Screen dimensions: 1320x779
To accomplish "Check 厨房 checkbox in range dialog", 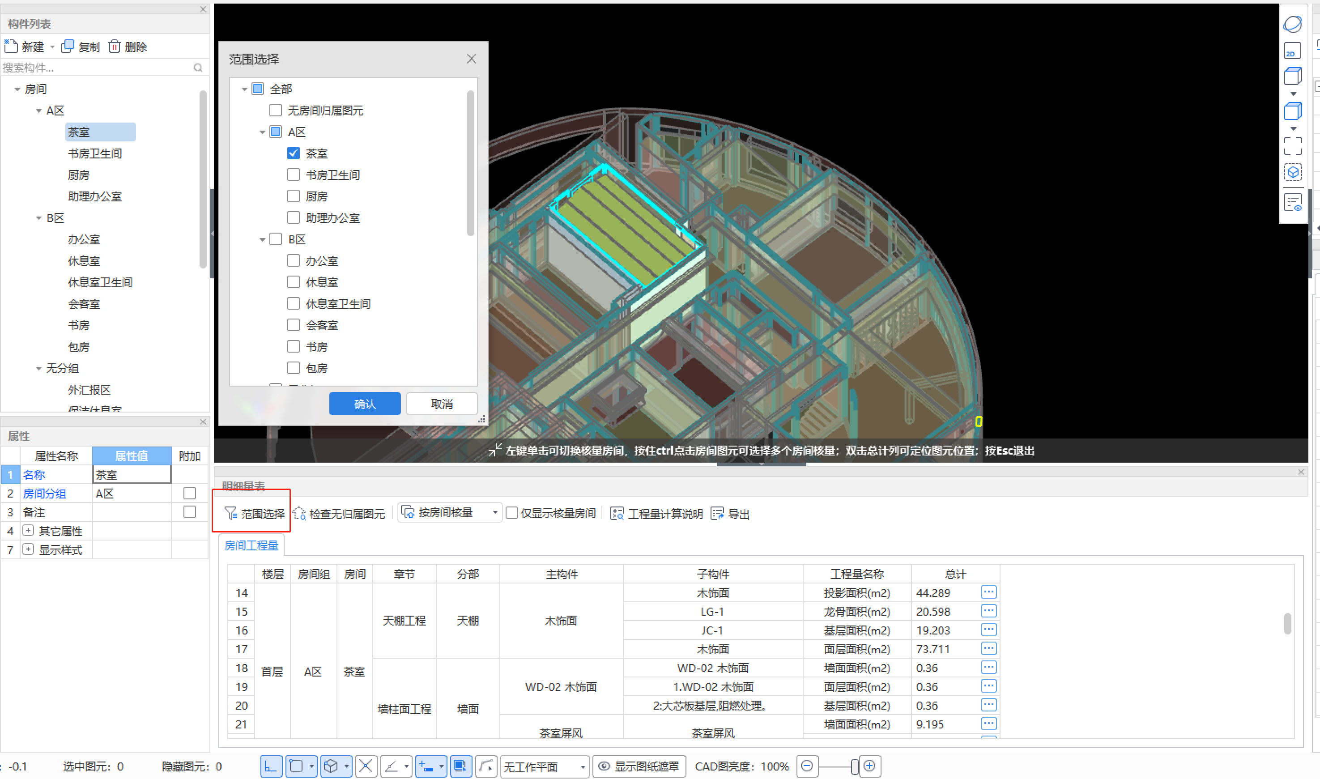I will [x=294, y=196].
